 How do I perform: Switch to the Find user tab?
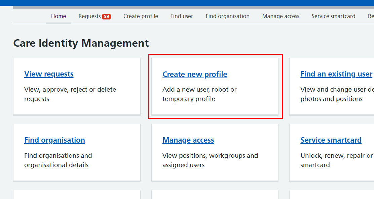click(x=182, y=16)
